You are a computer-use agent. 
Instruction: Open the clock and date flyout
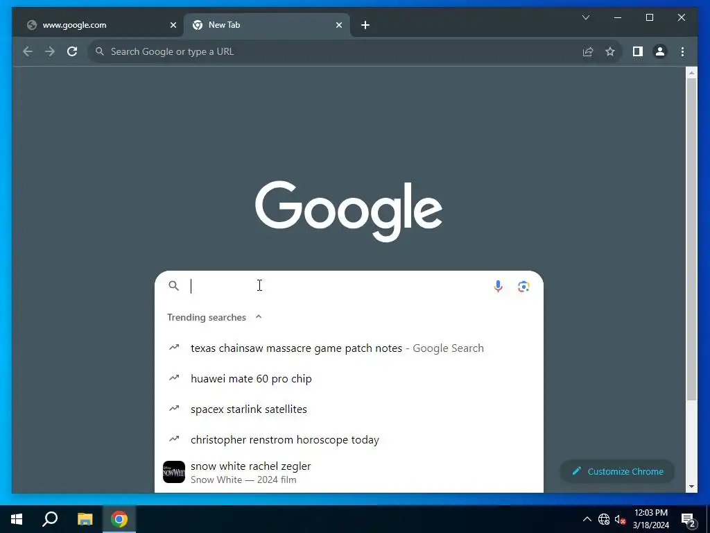(650, 519)
